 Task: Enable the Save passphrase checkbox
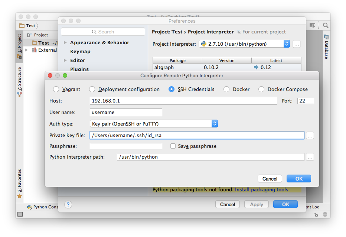(x=173, y=146)
